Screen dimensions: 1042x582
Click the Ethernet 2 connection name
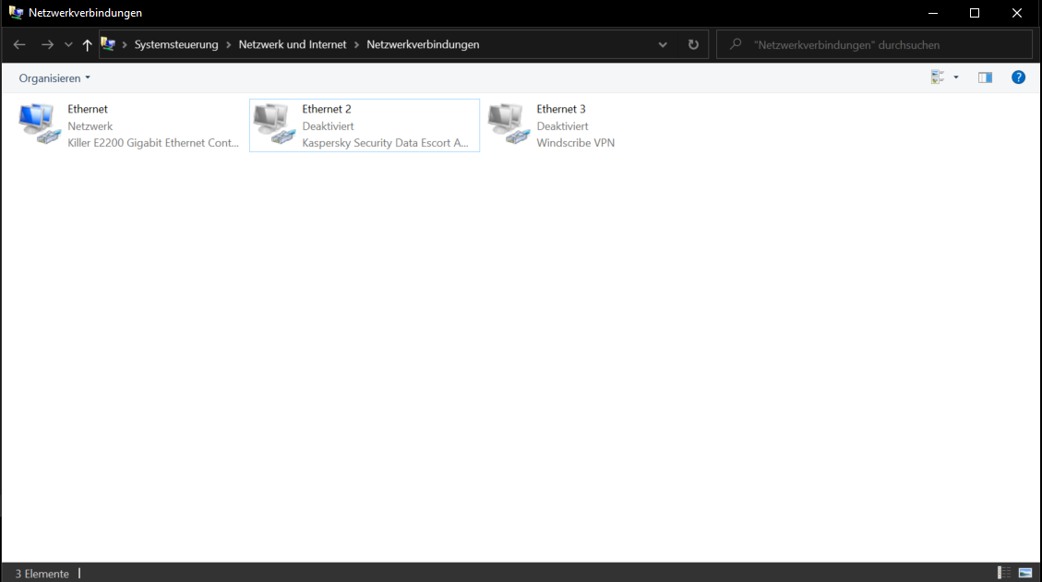click(x=327, y=109)
